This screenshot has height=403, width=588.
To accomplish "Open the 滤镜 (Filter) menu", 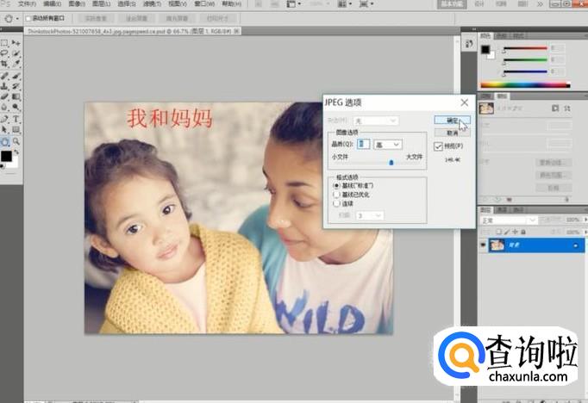I will [x=148, y=4].
